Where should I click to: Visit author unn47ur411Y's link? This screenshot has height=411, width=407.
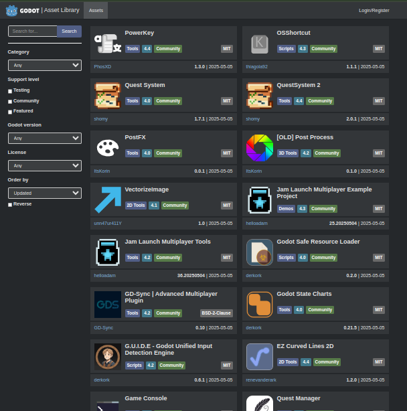(108, 224)
